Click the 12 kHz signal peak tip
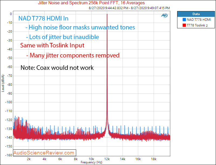 [107, 14]
